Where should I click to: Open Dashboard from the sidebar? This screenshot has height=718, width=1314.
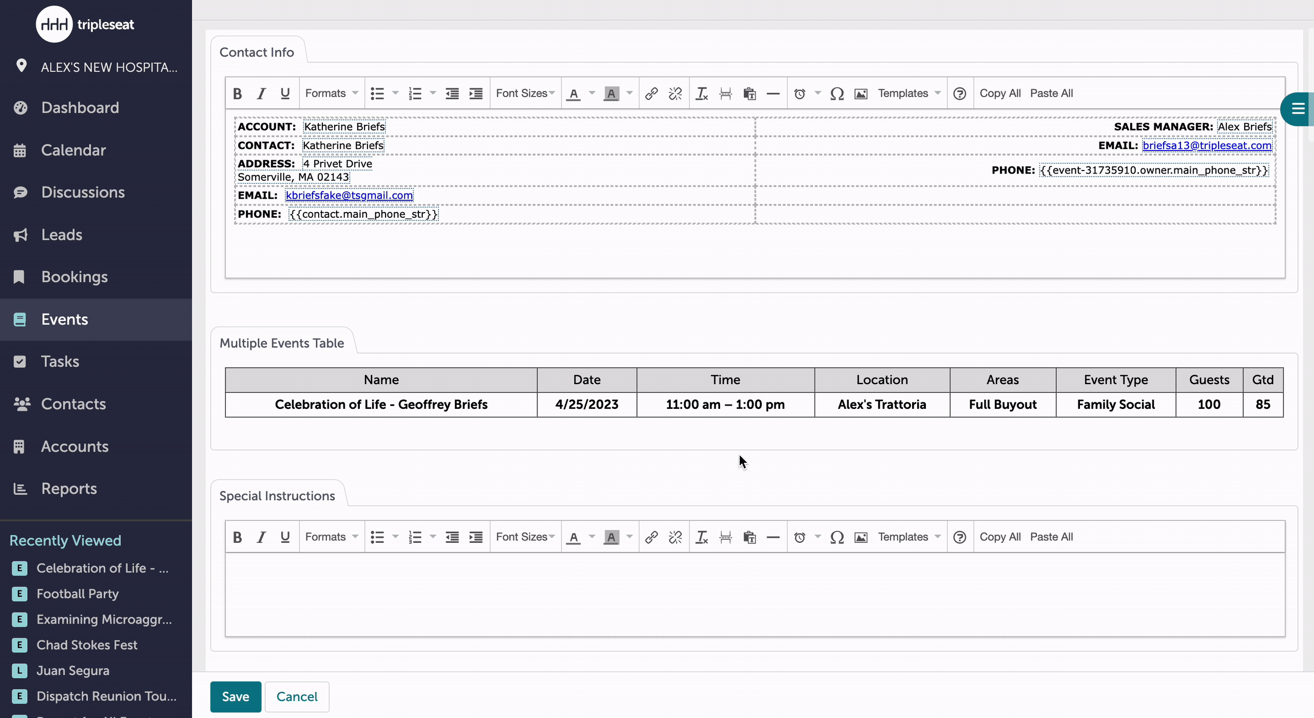tap(96, 108)
